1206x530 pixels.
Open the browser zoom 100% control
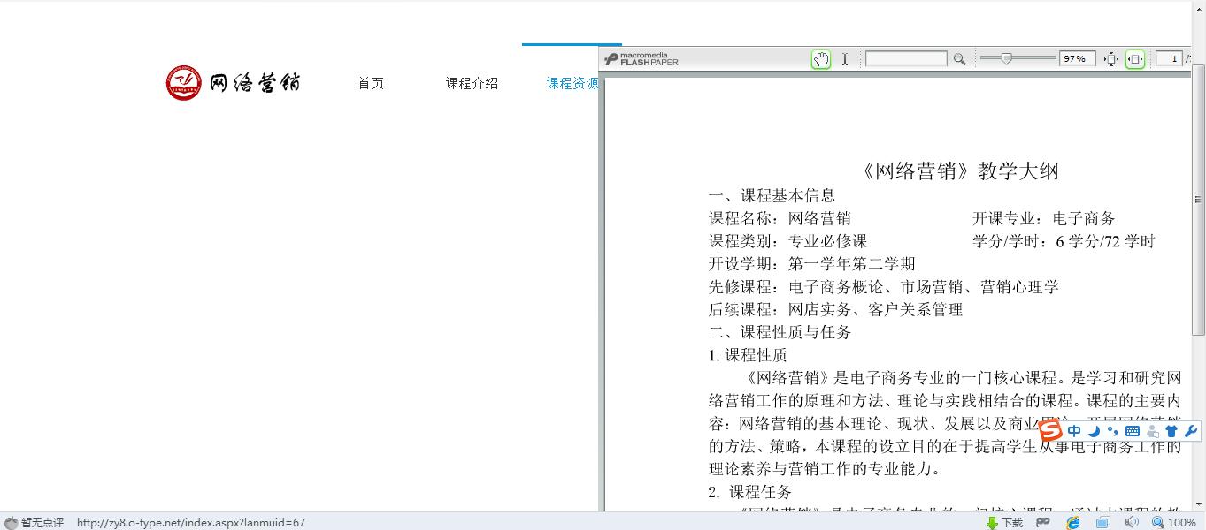[x=1174, y=522]
